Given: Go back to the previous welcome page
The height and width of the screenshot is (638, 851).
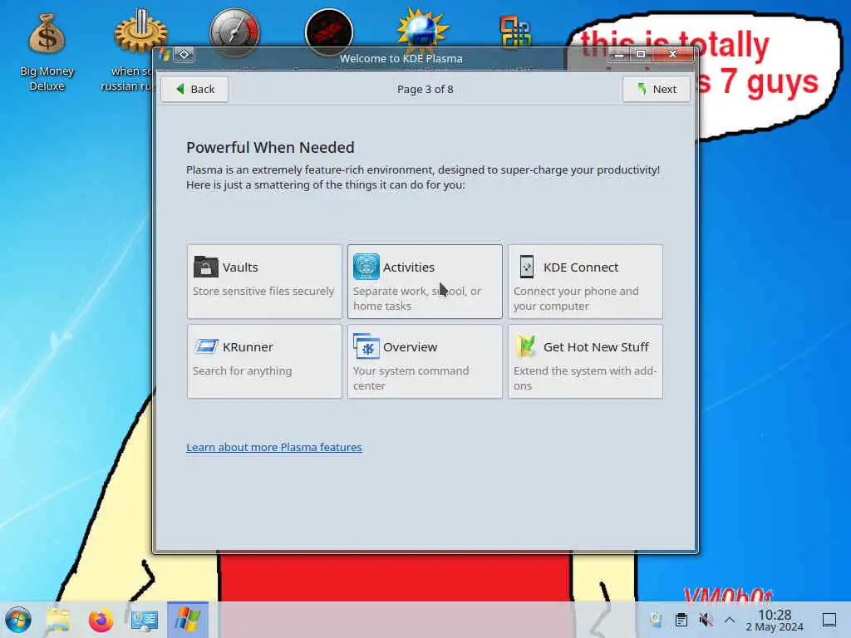Looking at the screenshot, I should point(194,89).
